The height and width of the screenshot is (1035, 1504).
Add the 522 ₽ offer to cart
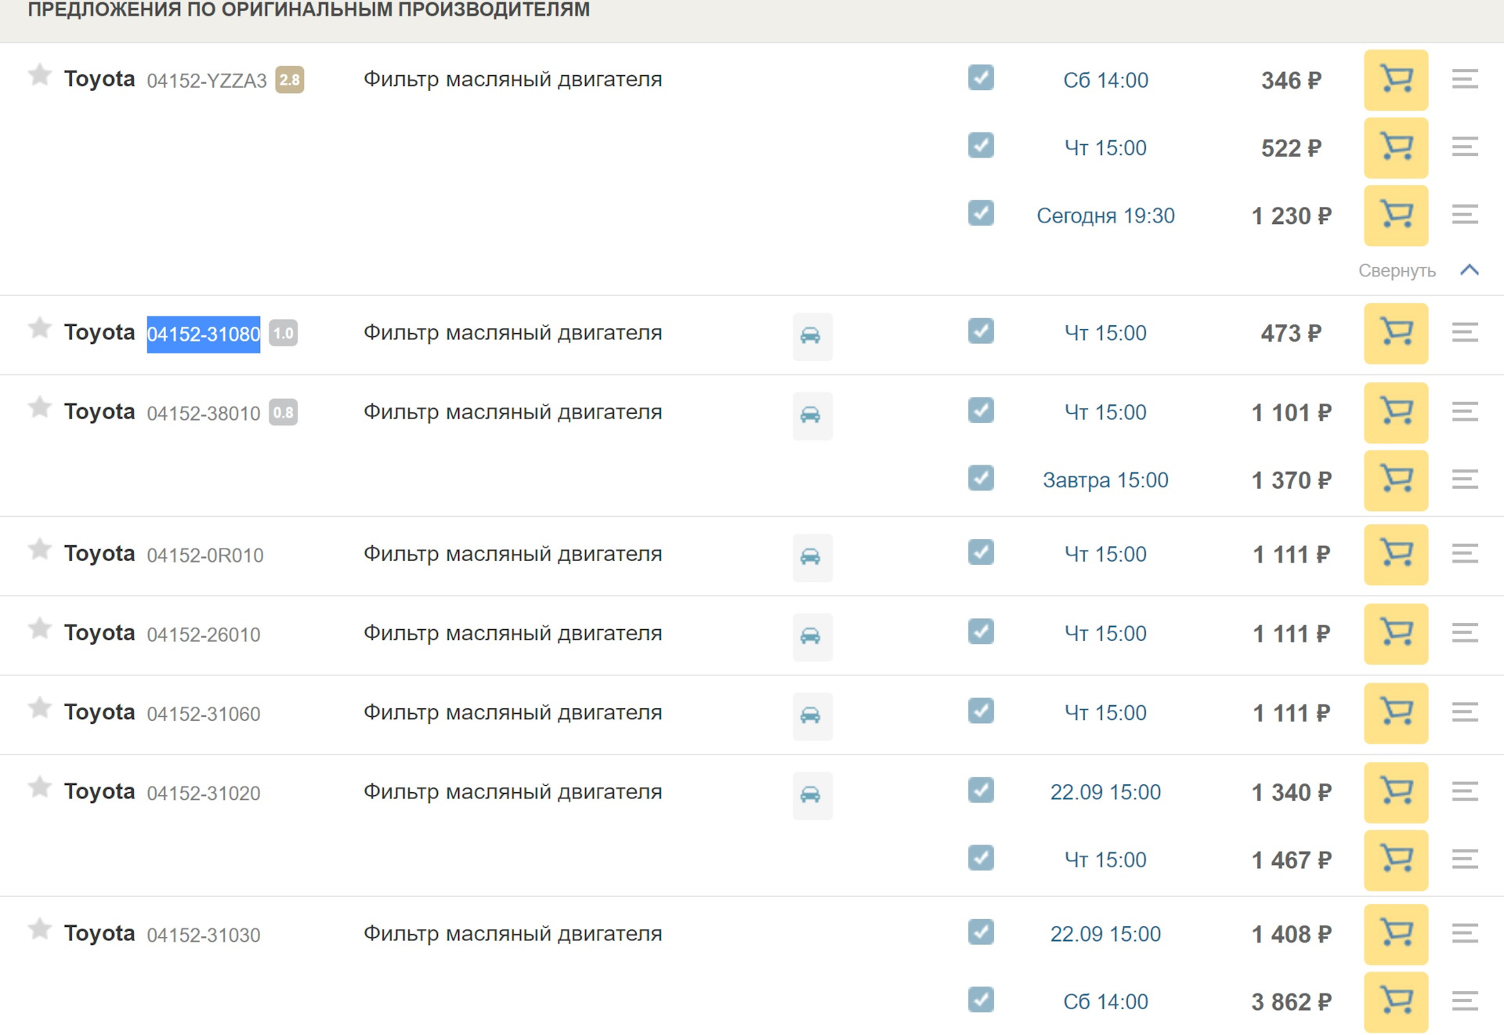click(1396, 148)
